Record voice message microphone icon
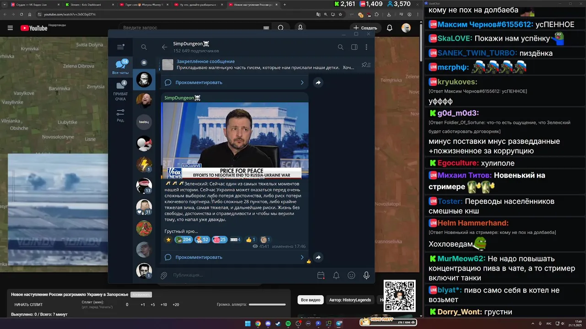The width and height of the screenshot is (586, 329). click(x=366, y=275)
